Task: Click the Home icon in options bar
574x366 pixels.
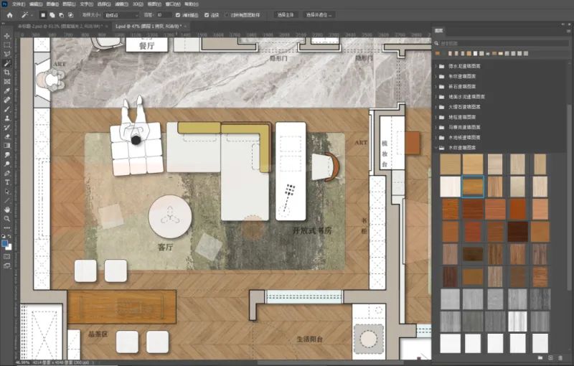Action: pyautogui.click(x=7, y=14)
